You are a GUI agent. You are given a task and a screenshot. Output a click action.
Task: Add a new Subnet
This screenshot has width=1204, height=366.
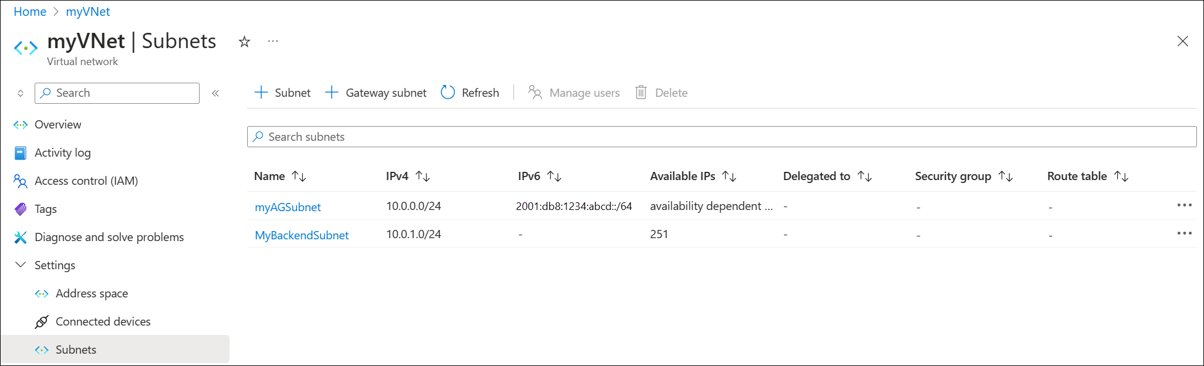[x=282, y=93]
